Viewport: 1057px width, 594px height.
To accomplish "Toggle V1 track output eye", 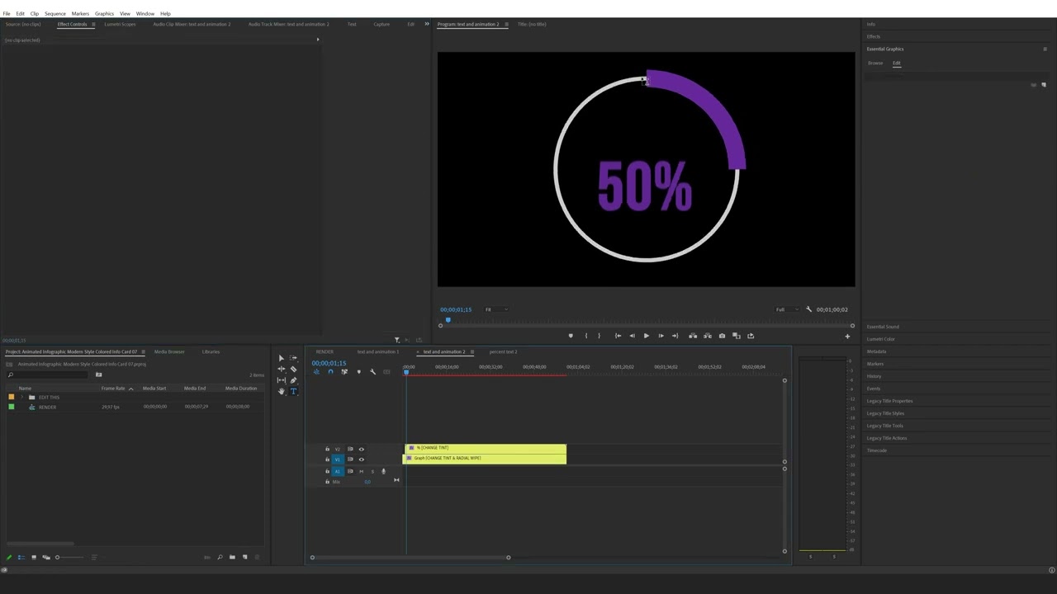I will [361, 460].
